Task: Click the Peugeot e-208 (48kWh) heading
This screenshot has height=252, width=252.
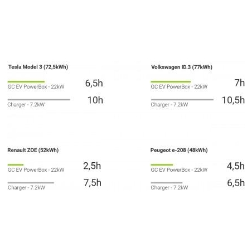Action: click(x=179, y=150)
